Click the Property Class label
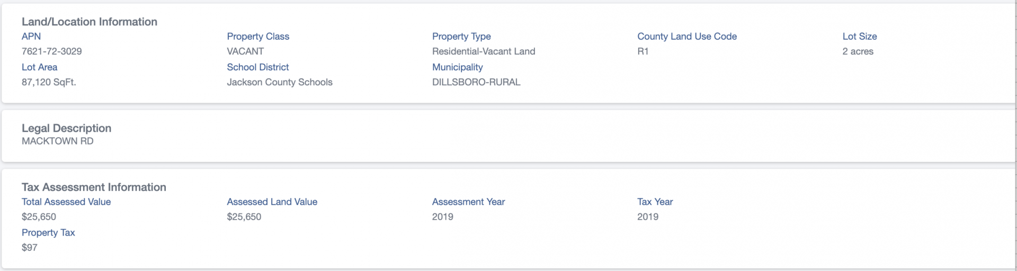 click(x=258, y=37)
